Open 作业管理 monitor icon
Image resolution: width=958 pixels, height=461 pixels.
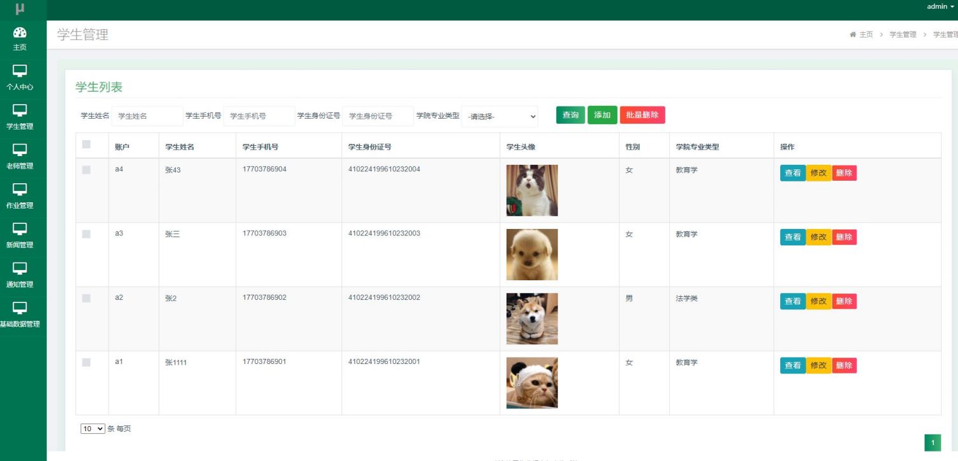(x=20, y=189)
